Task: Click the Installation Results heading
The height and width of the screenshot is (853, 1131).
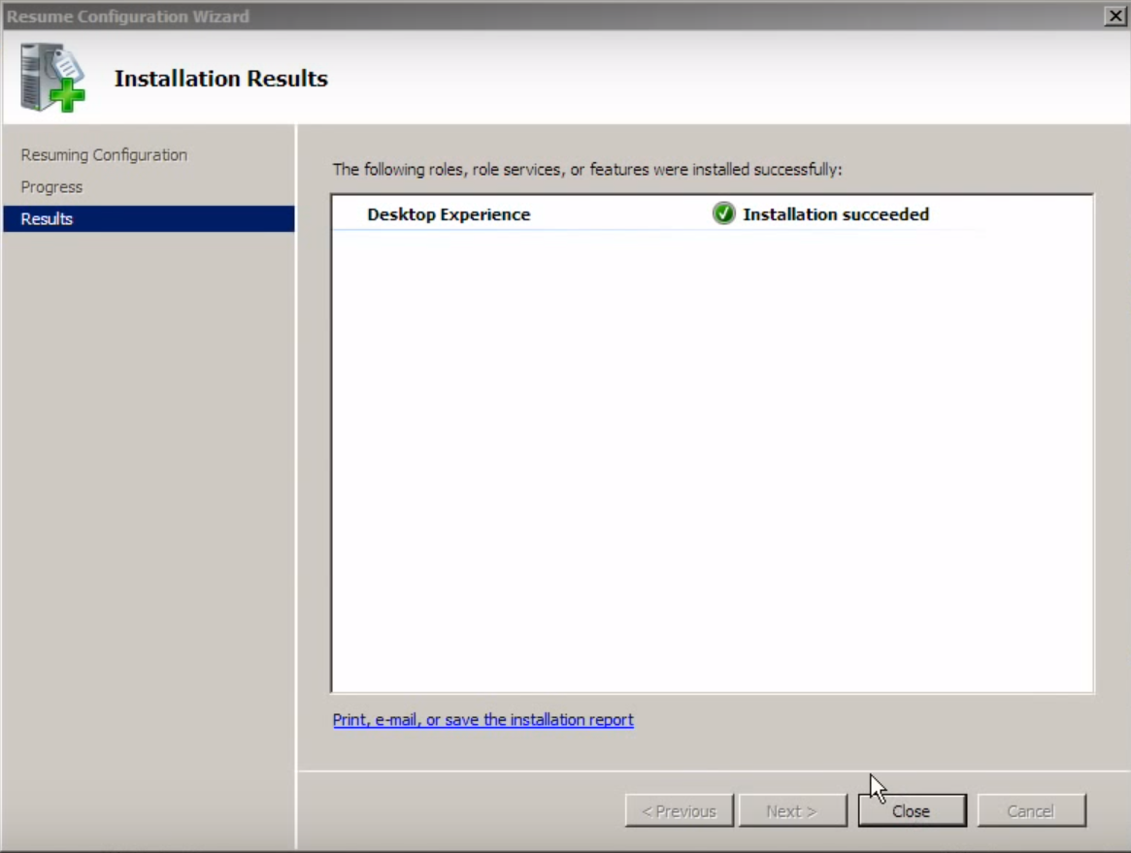Action: pyautogui.click(x=220, y=79)
